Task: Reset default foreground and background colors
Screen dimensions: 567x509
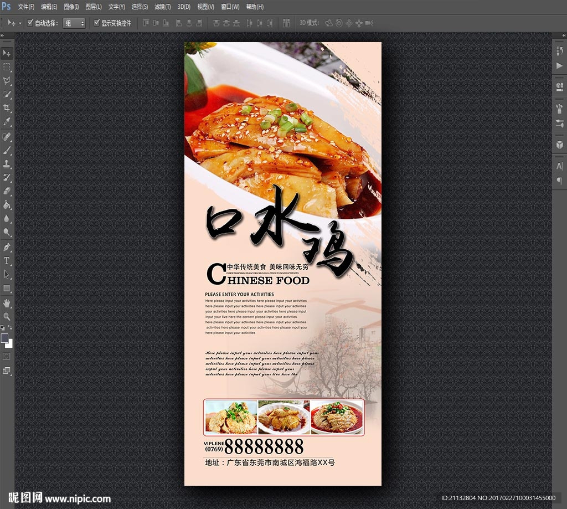Action: point(3,328)
